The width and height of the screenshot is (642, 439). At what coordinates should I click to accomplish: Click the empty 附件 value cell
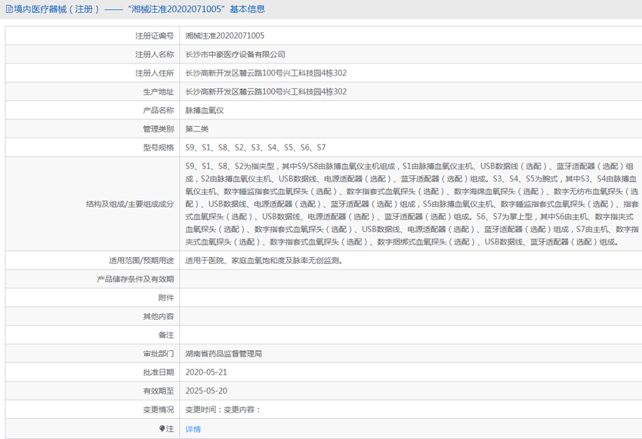(x=408, y=298)
